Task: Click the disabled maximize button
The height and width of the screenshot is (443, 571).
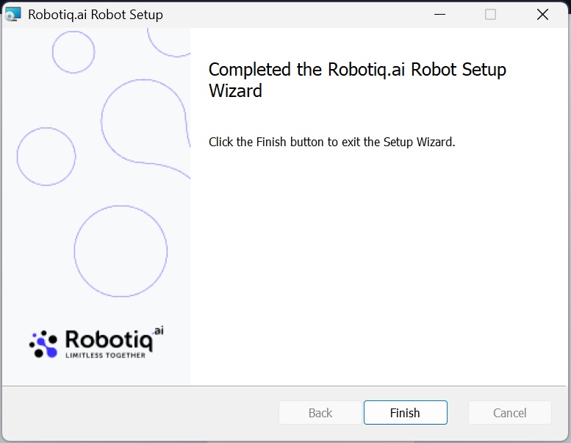Action: click(491, 15)
